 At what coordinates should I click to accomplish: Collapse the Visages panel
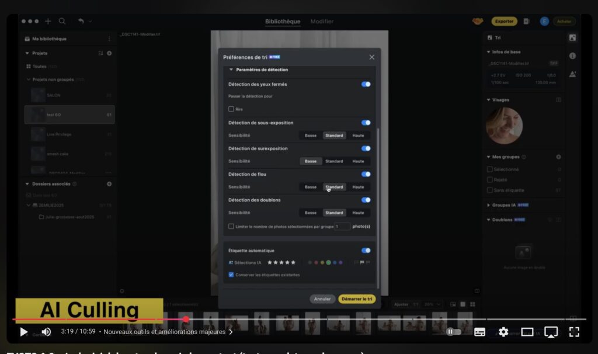(x=489, y=100)
